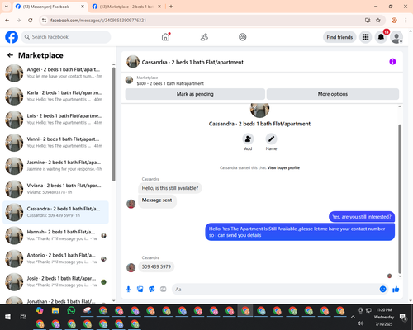Open the taskbar clock showing 11:20 PM
Image resolution: width=413 pixels, height=330 pixels.
[x=384, y=317]
